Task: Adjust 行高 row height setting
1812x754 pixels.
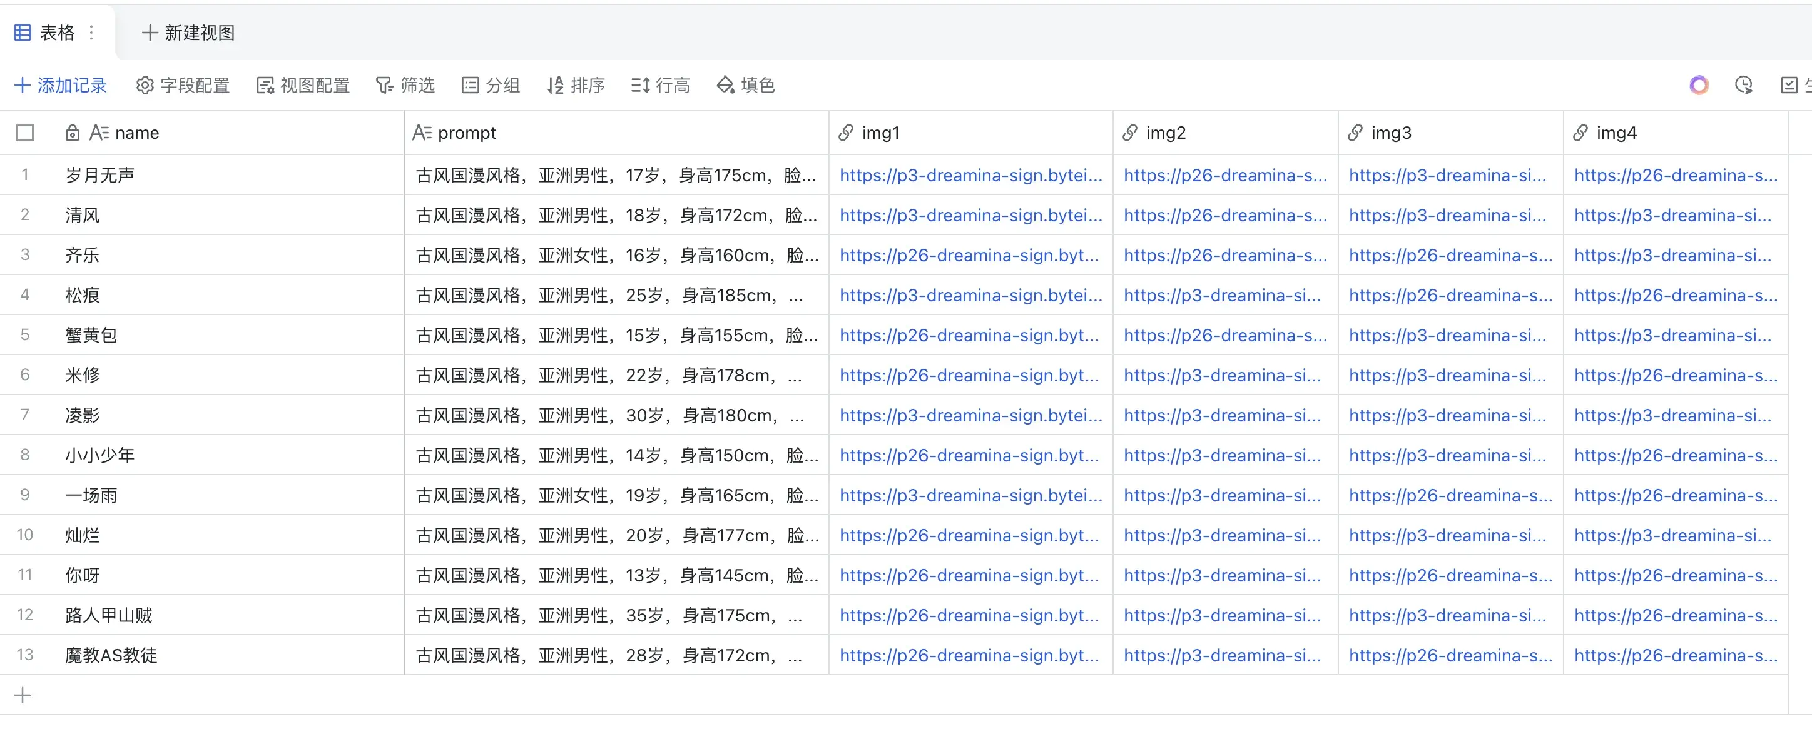Action: 661,85
